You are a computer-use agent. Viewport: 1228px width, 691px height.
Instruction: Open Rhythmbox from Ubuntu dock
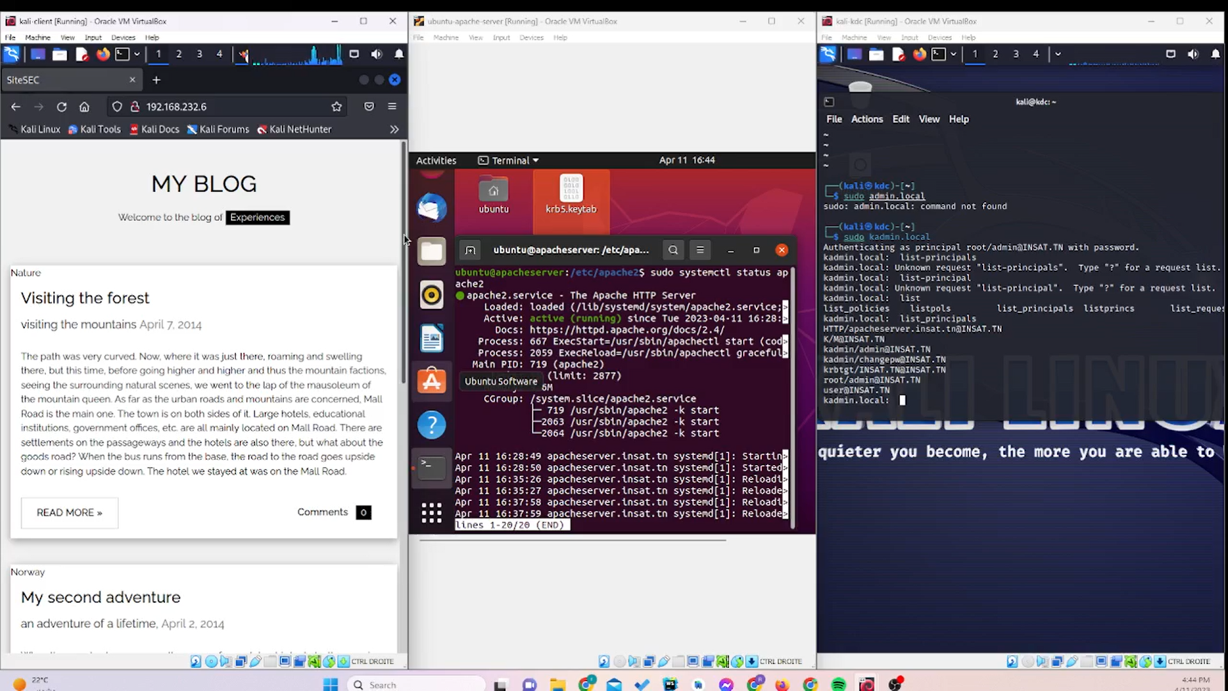[432, 295]
